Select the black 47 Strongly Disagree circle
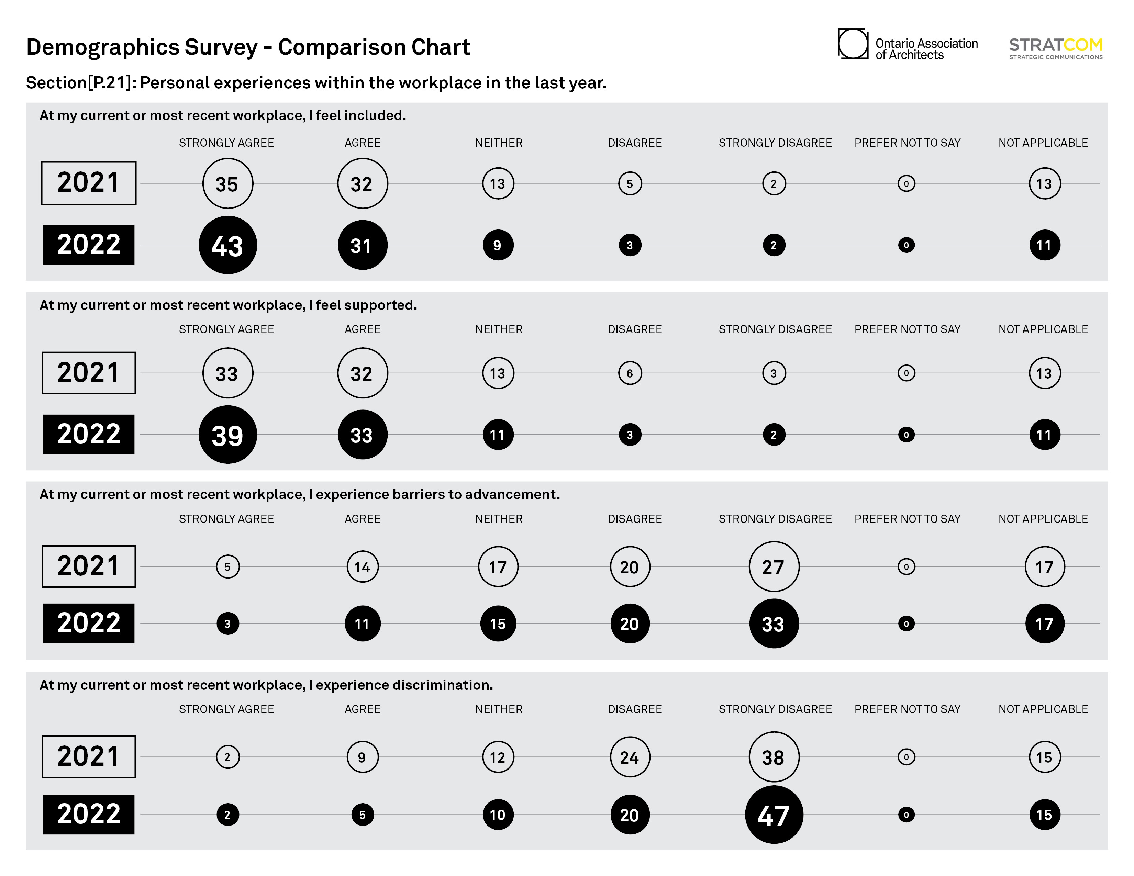This screenshot has height=876, width=1134. [774, 814]
